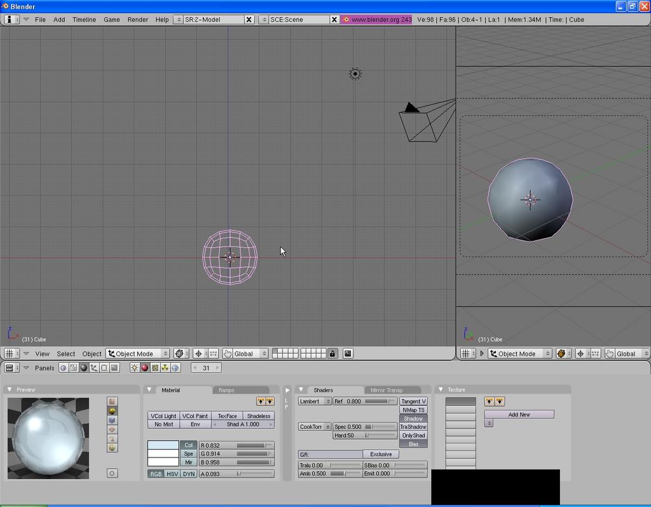The image size is (651, 507).
Task: Open the viewport Select menu
Action: 65,353
